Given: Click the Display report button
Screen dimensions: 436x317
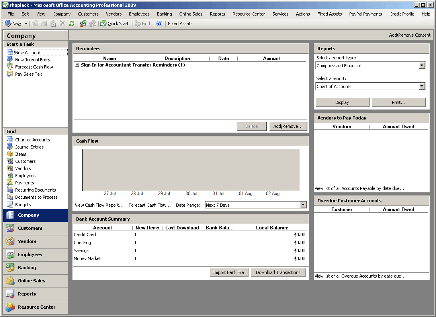Looking at the screenshot, I should [x=342, y=102].
